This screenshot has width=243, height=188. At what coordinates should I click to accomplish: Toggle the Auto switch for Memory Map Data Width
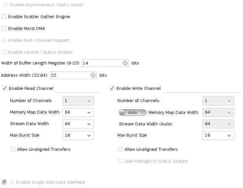point(132,112)
